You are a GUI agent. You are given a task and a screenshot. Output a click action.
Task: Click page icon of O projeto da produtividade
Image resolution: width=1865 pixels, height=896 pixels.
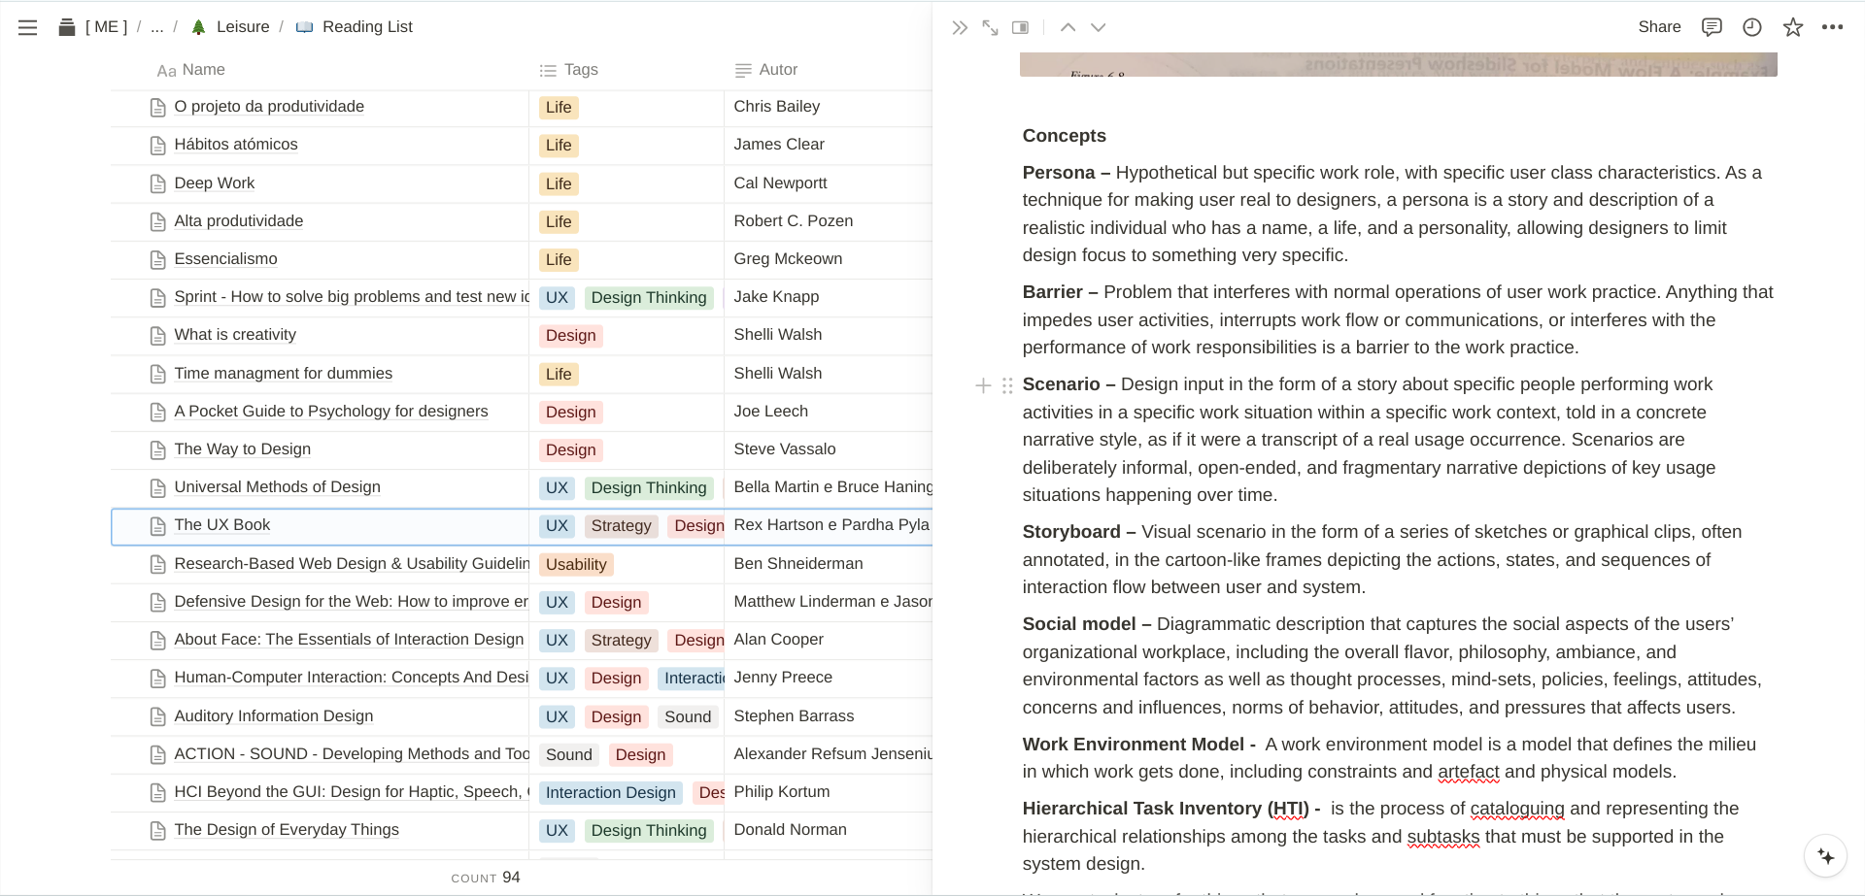point(158,108)
